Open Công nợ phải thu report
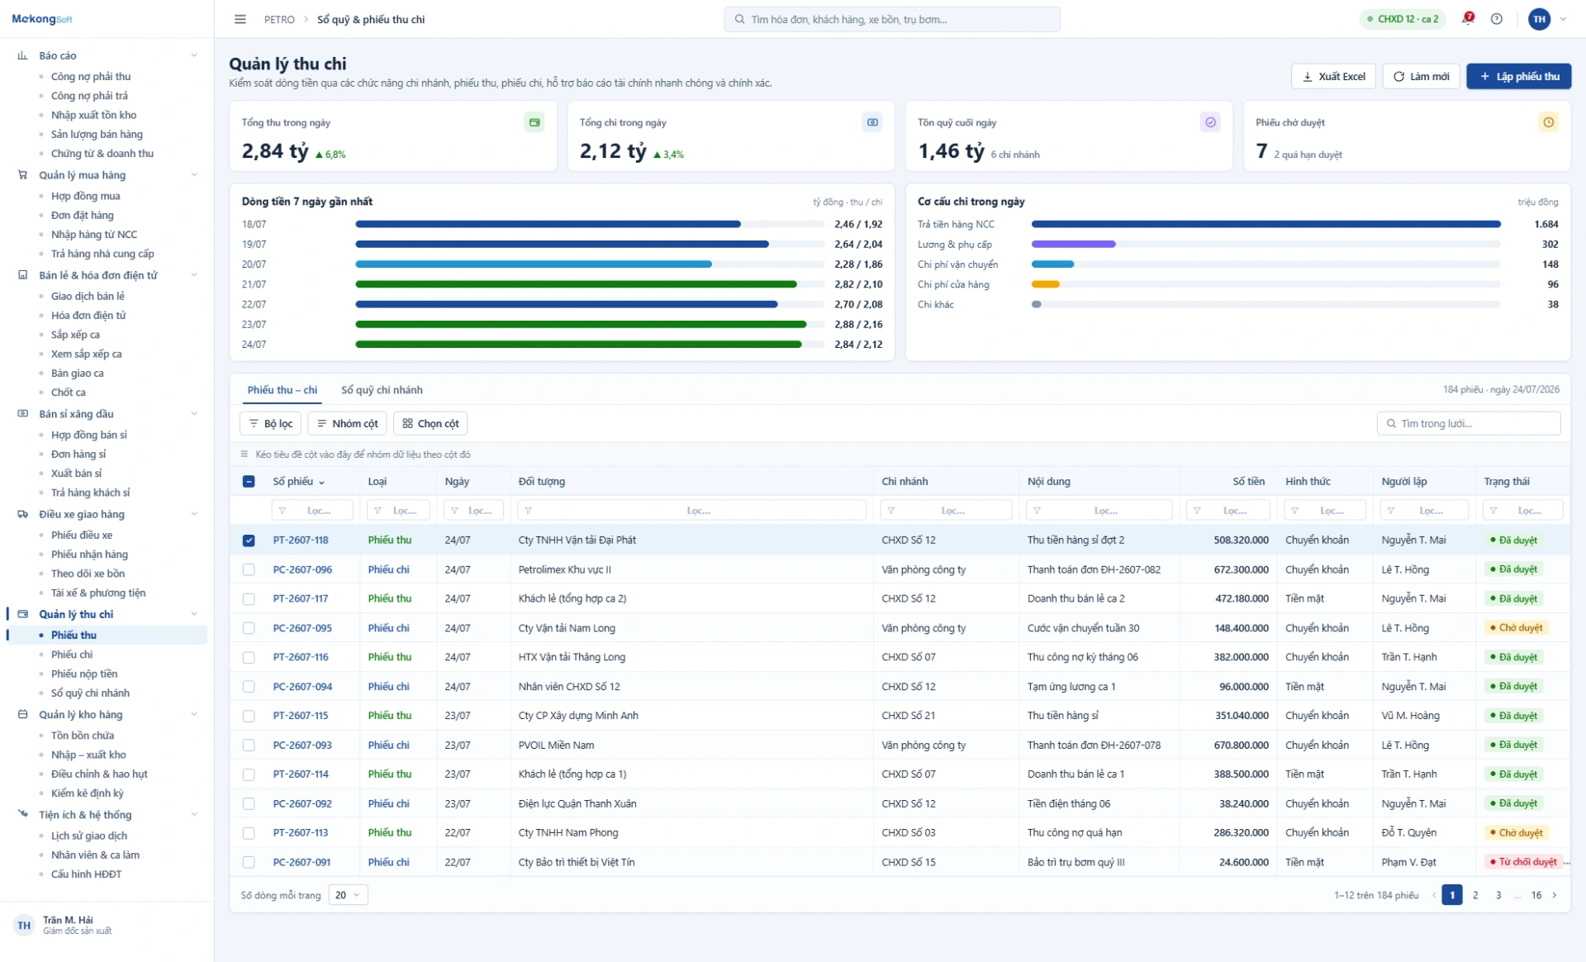 click(x=91, y=76)
